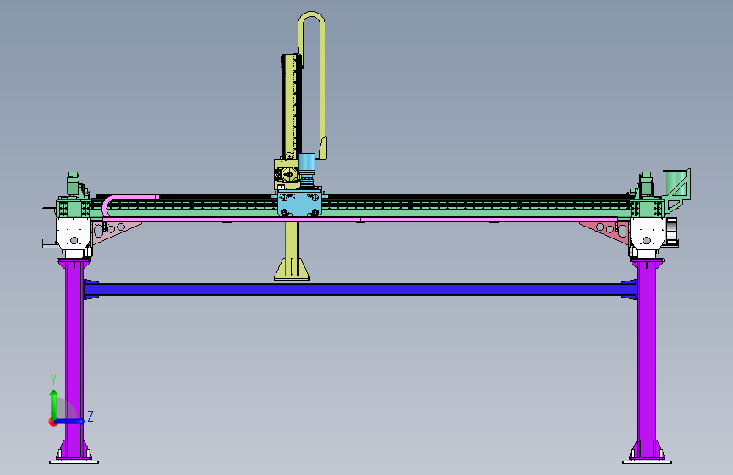Select the pink curved cable chain at left
Viewport: 733px width, 475px height.
click(x=129, y=205)
